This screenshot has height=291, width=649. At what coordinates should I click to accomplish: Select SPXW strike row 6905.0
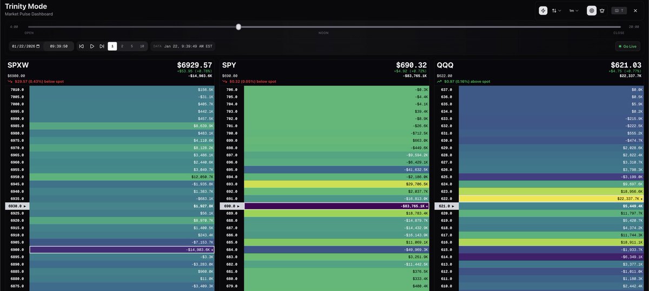tap(110, 242)
